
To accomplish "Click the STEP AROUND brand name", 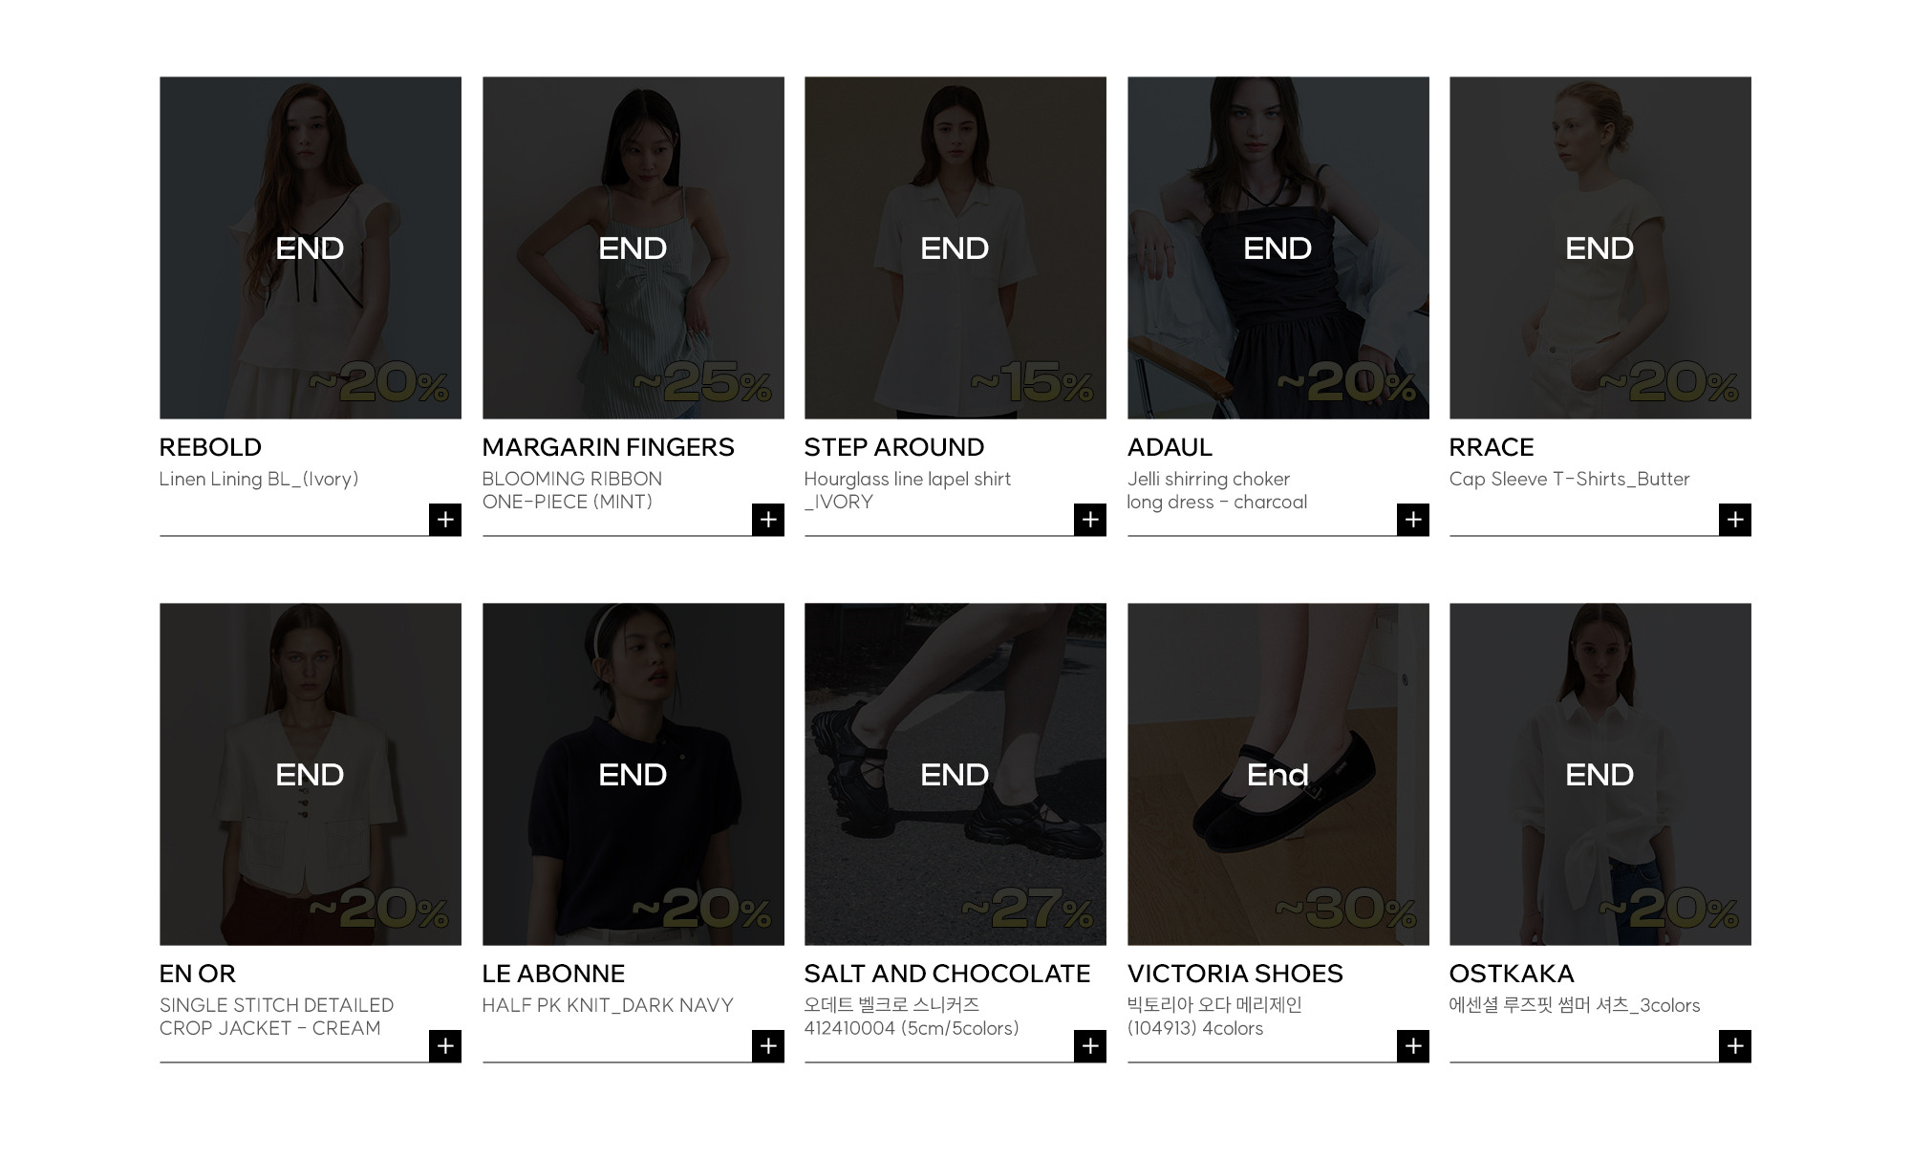I will (x=894, y=447).
